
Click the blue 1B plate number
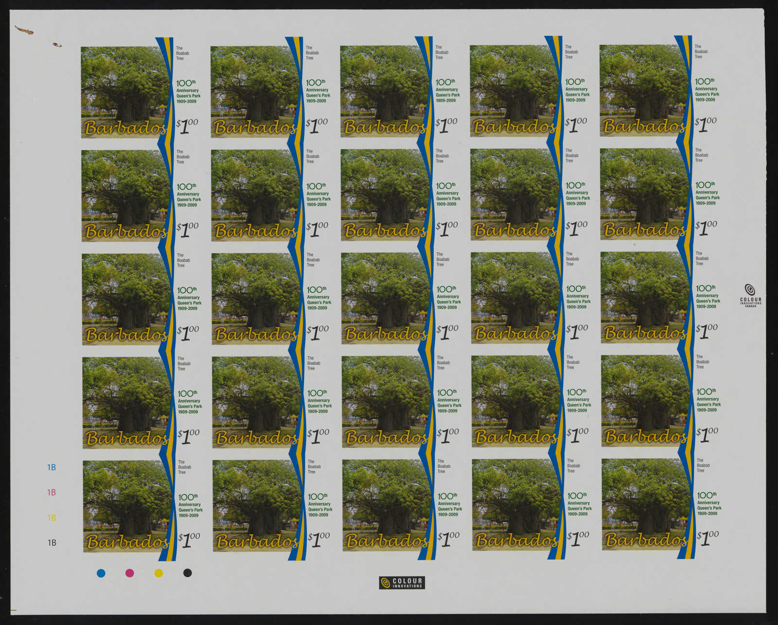(x=52, y=467)
